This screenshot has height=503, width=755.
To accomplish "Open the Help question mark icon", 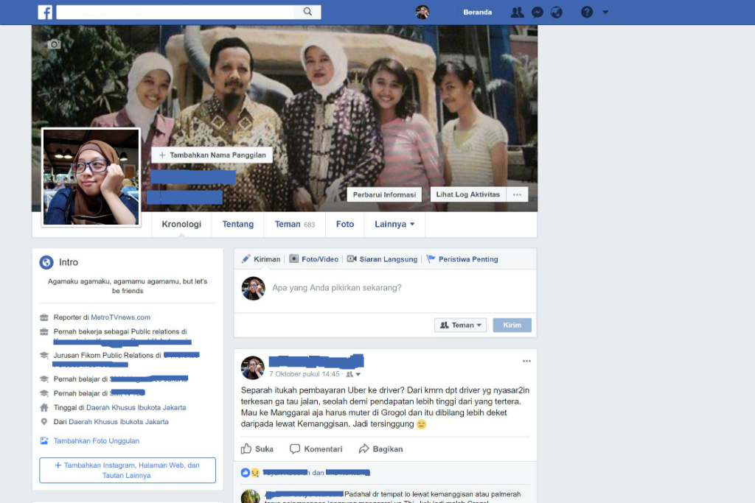I will [585, 12].
